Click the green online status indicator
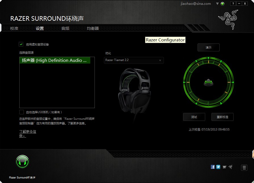This screenshot has width=254, height=183. click(x=222, y=4)
